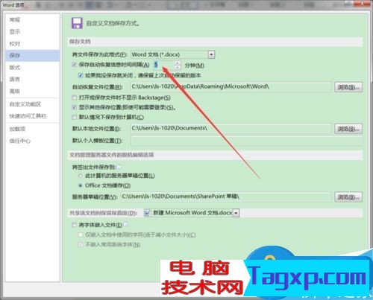Browse for the default local file location
The width and height of the screenshot is (373, 300).
coord(348,129)
